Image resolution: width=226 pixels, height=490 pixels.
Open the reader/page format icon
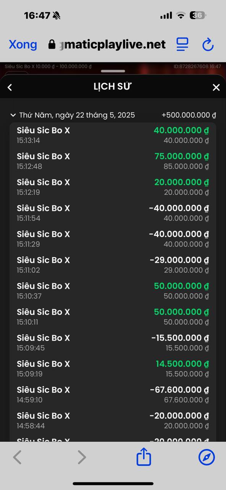click(182, 44)
